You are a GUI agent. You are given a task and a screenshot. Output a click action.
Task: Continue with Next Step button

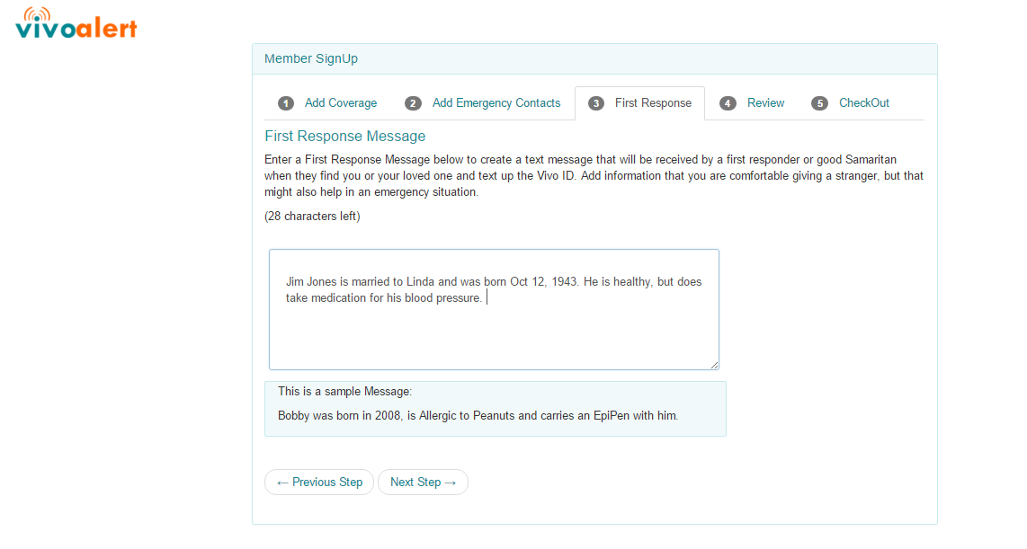(423, 483)
